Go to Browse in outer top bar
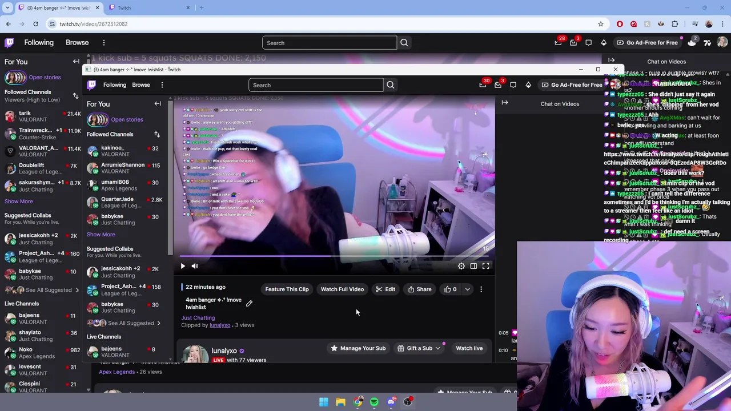Screen dimensions: 731x411 click(77, 43)
